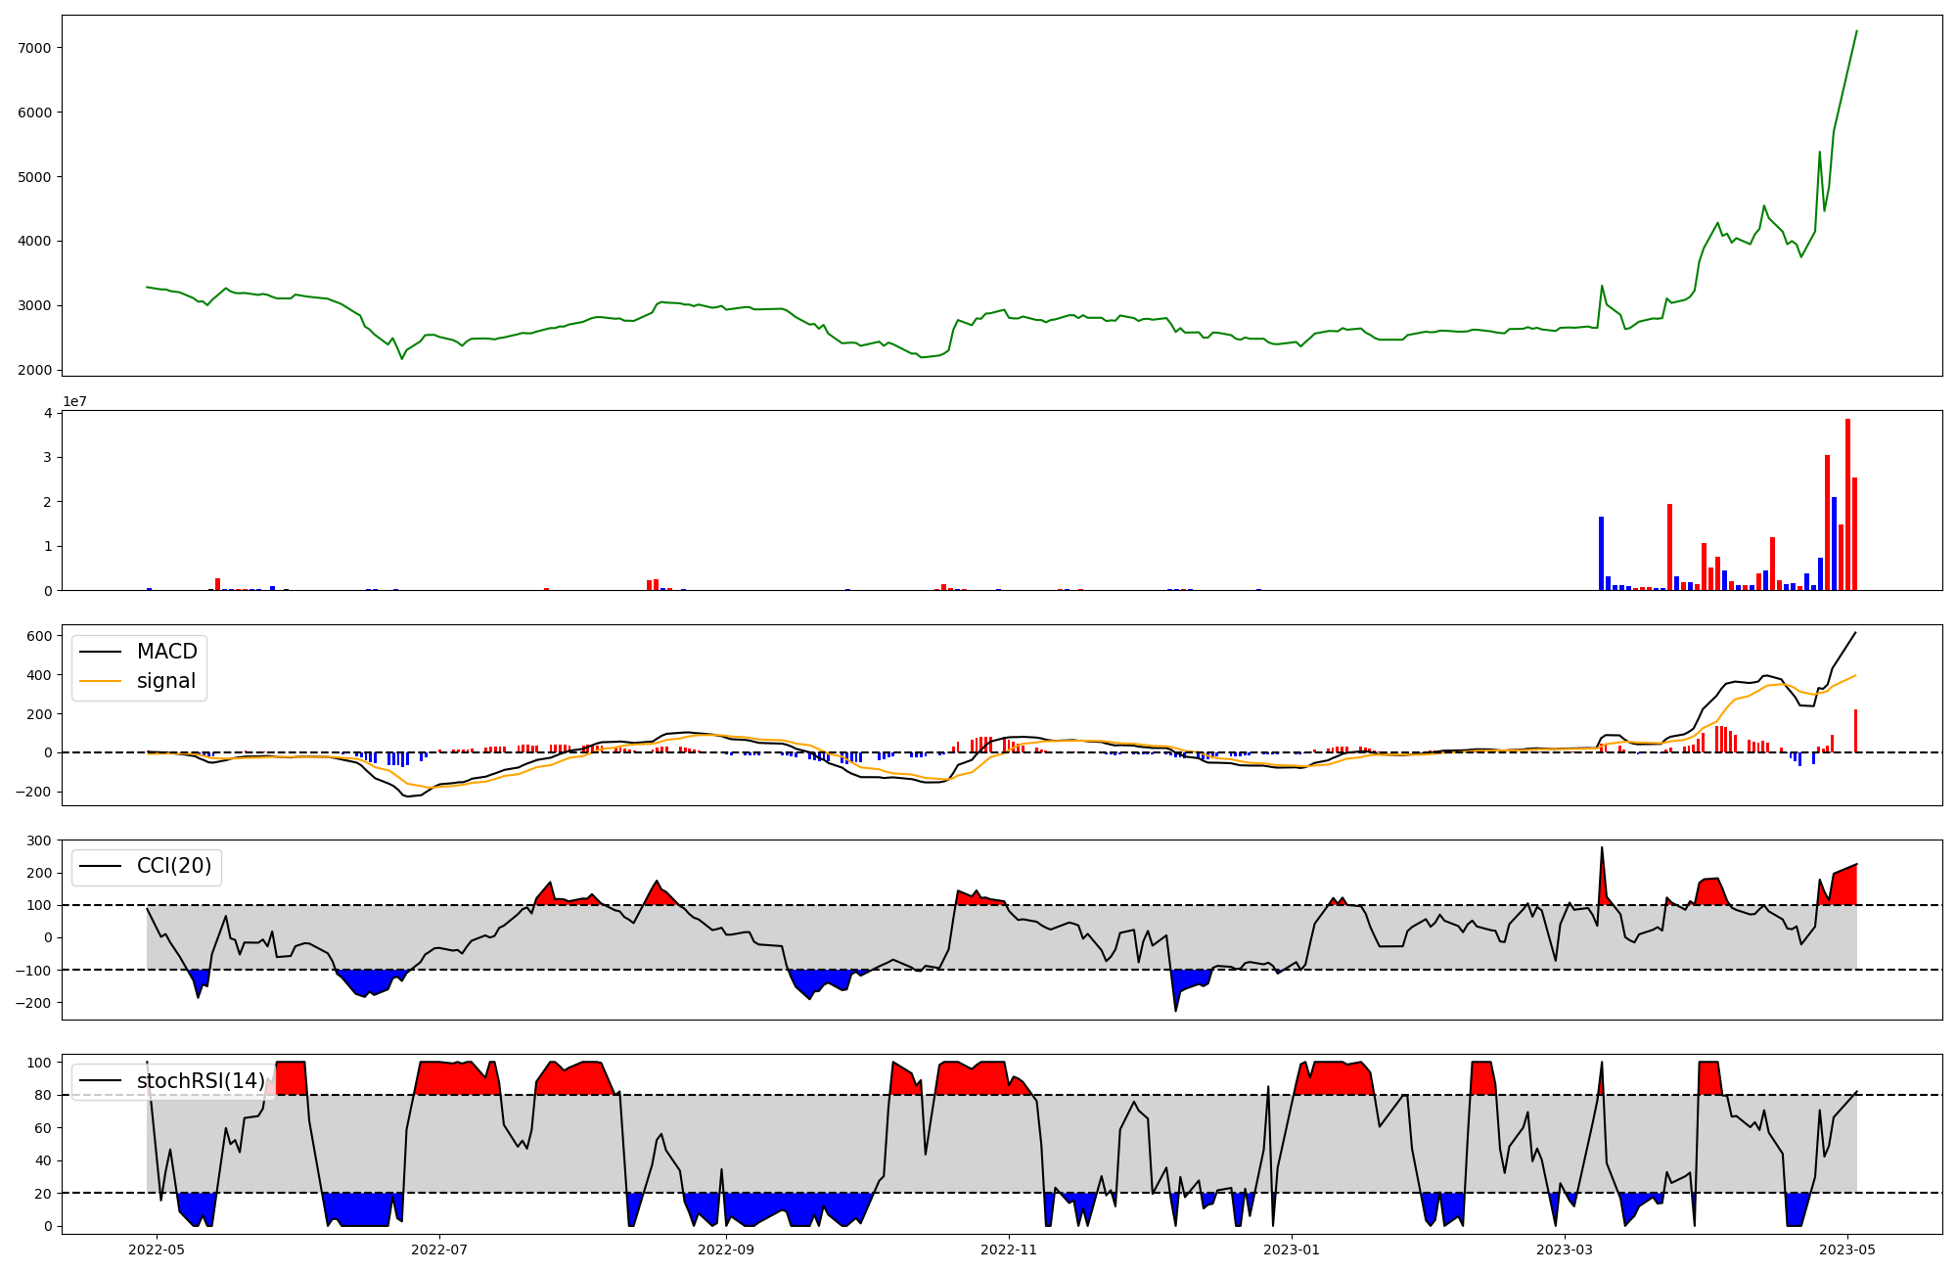This screenshot has height=1272, width=1957.
Task: Click the black MACD legend line sample
Action: click(x=100, y=652)
